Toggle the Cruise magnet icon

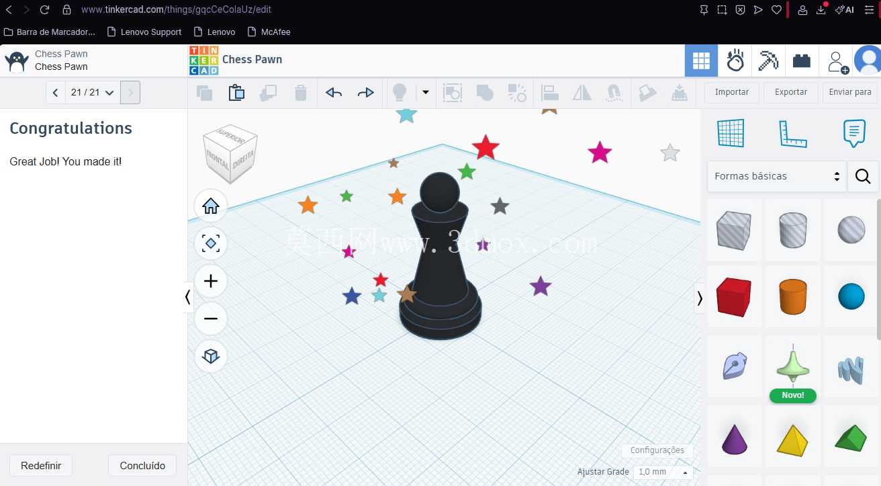[x=614, y=93]
